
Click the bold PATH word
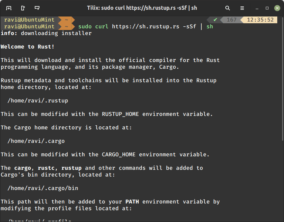pyautogui.click(x=132, y=201)
